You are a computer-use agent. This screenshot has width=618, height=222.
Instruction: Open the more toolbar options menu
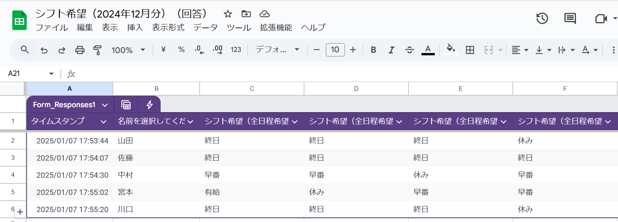[613, 50]
